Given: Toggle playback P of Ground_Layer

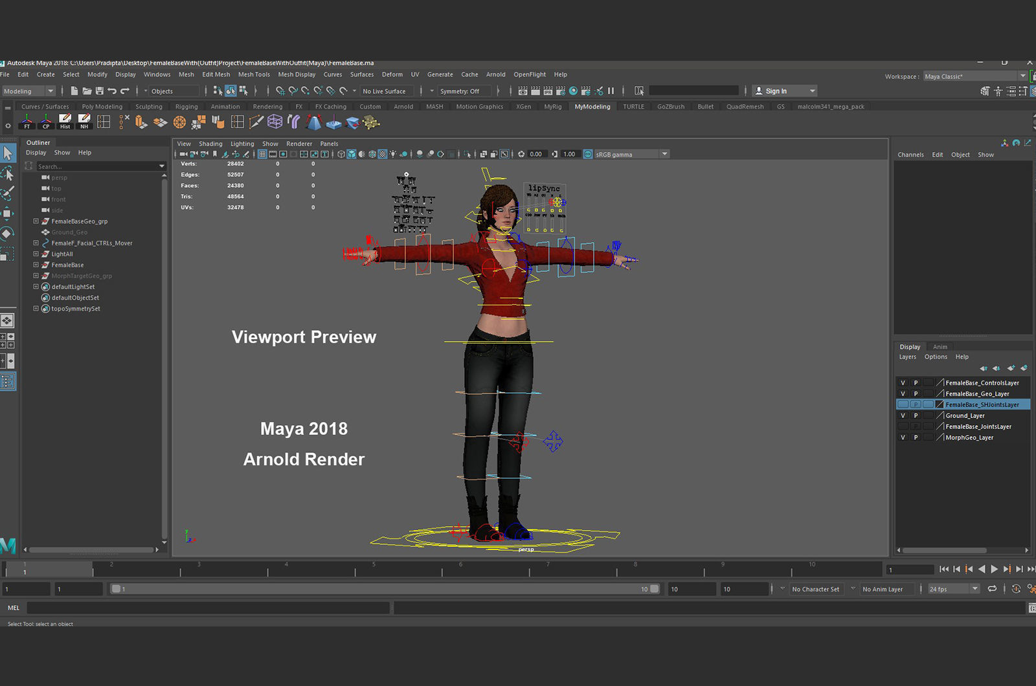Looking at the screenshot, I should tap(916, 415).
